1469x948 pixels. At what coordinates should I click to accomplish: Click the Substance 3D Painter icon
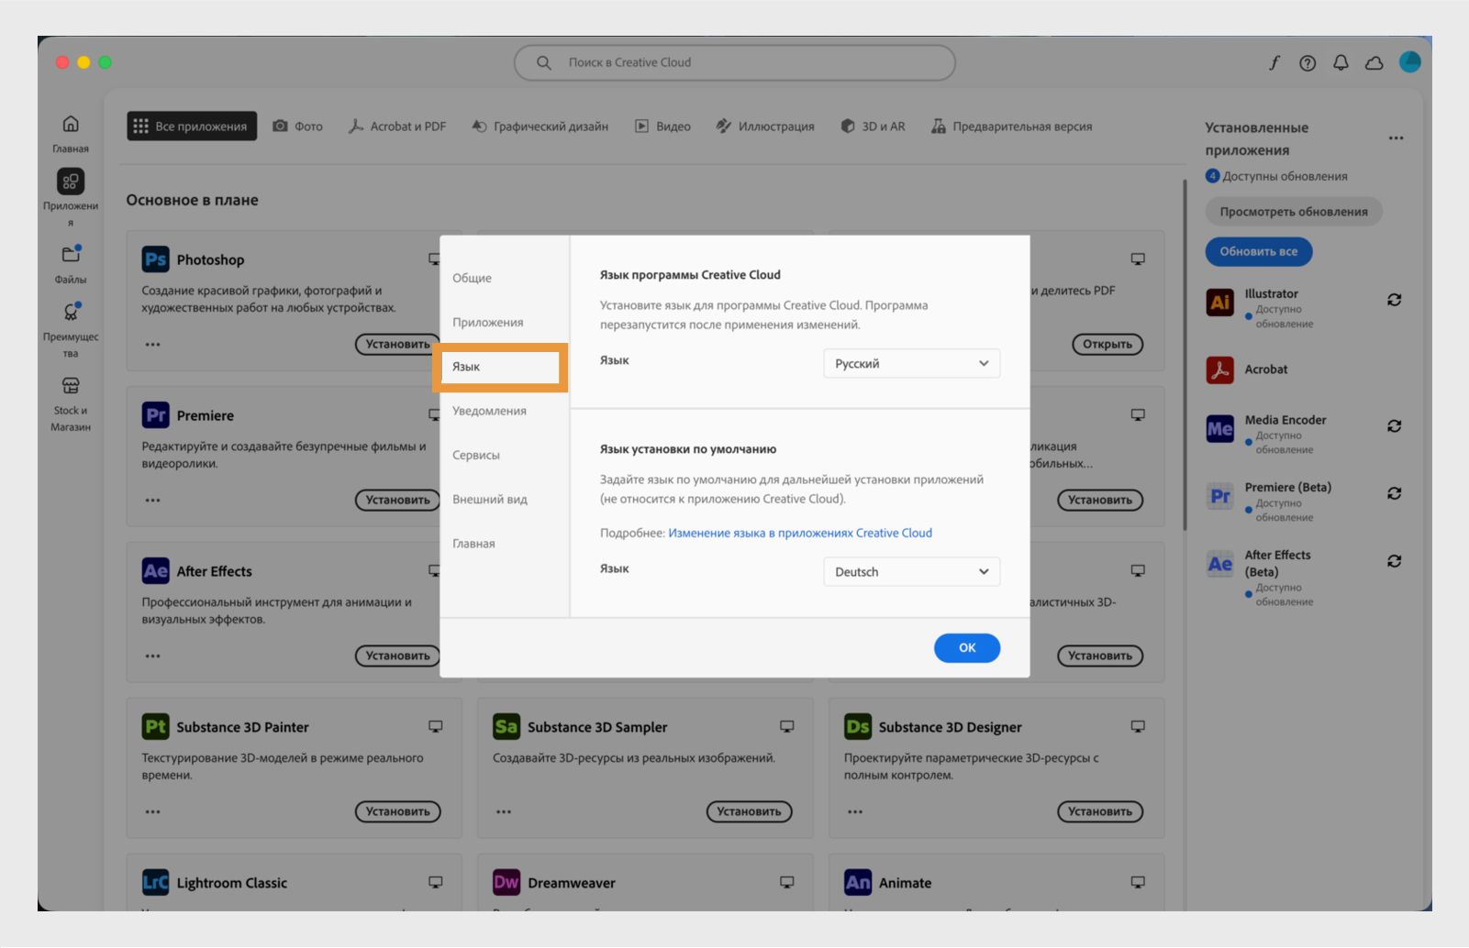pyautogui.click(x=155, y=727)
